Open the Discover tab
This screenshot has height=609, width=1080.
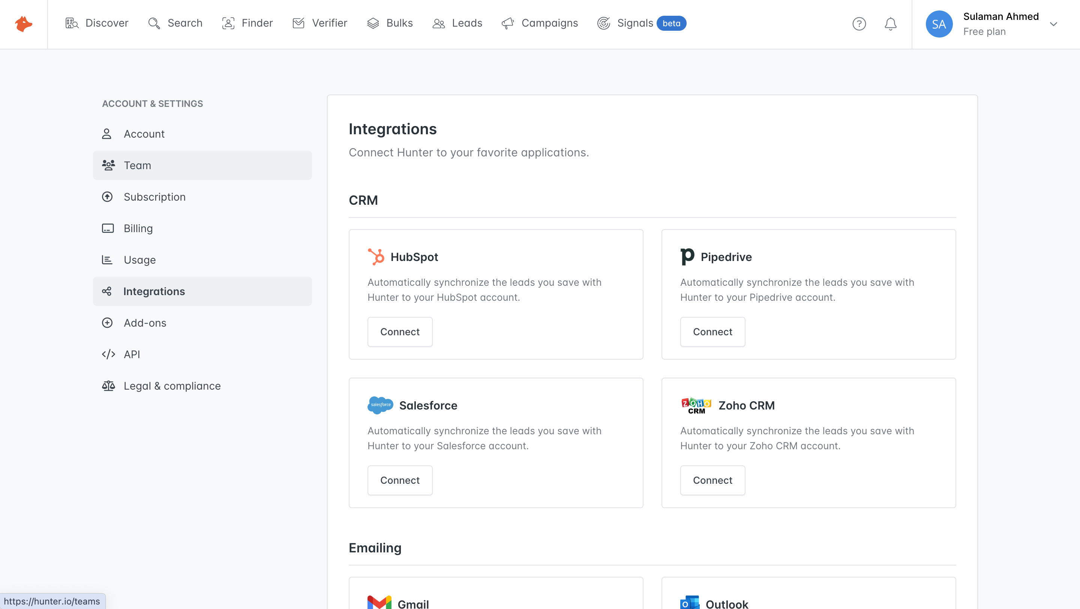[97, 23]
